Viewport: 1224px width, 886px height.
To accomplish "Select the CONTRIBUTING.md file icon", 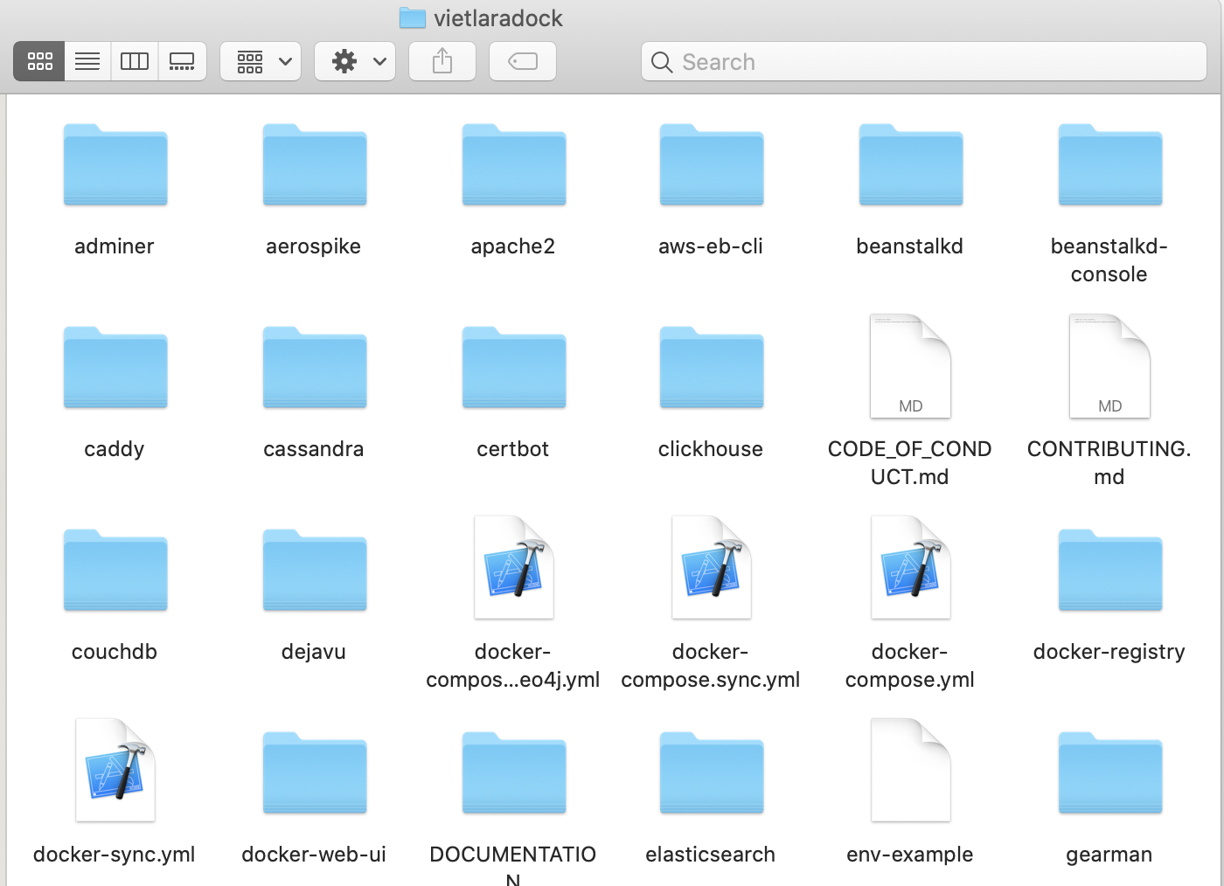I will [x=1109, y=366].
